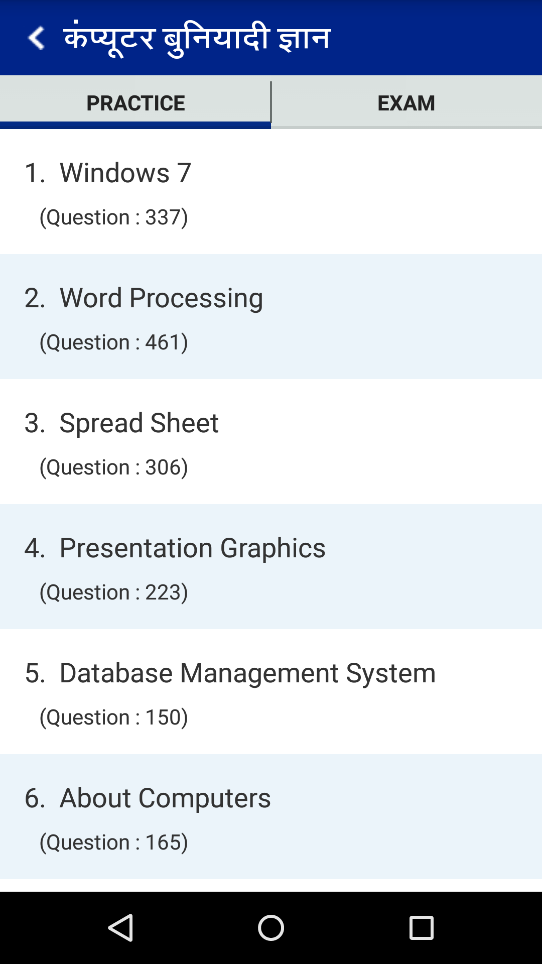Tap the Question : 337 count
Viewport: 542px width, 964px height.
114,217
